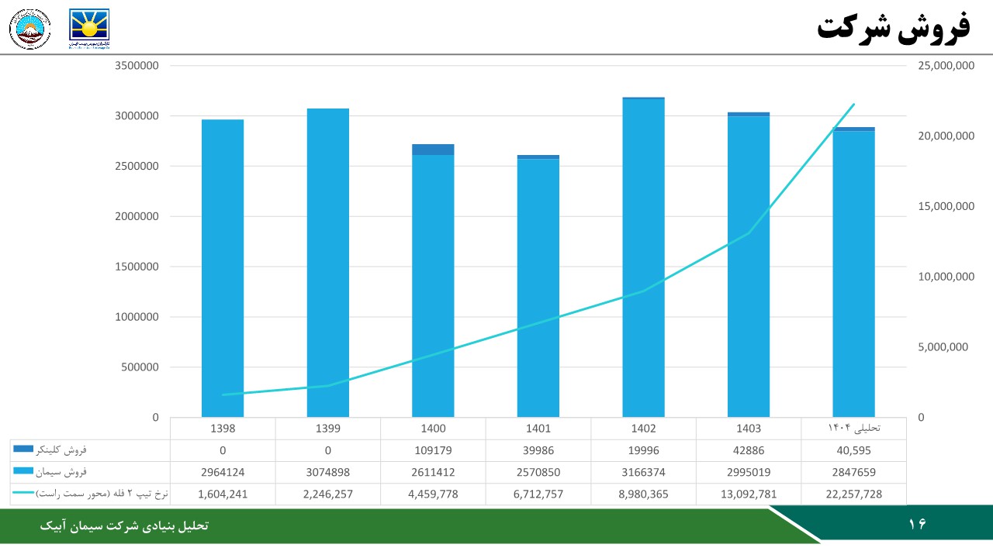
Task: Click the teal line legend marker for rate
Action: point(23,493)
